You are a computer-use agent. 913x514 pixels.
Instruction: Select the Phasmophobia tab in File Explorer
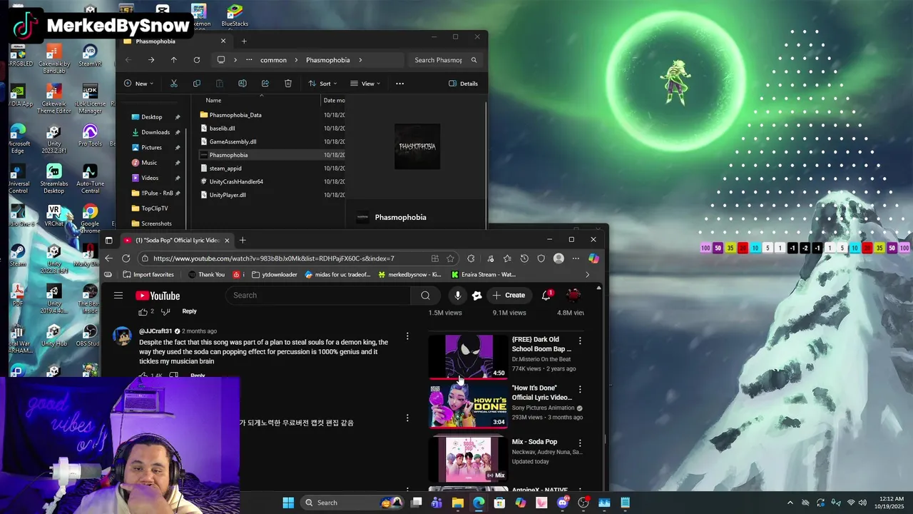173,41
